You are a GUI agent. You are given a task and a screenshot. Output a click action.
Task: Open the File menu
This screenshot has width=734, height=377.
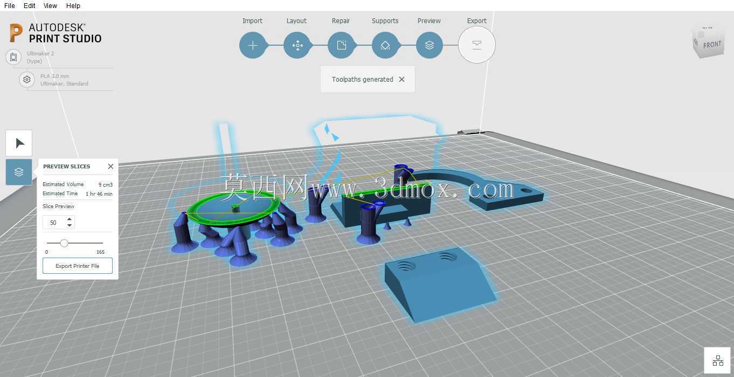[10, 5]
